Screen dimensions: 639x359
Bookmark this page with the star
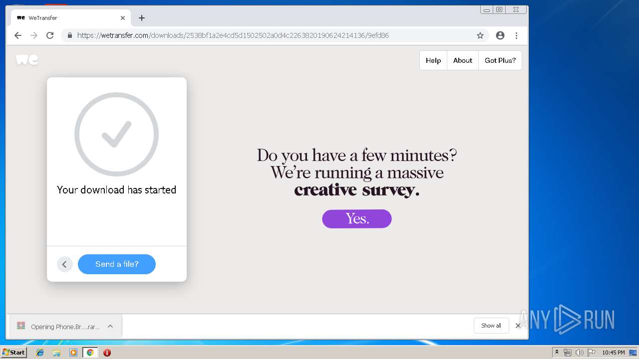[480, 35]
